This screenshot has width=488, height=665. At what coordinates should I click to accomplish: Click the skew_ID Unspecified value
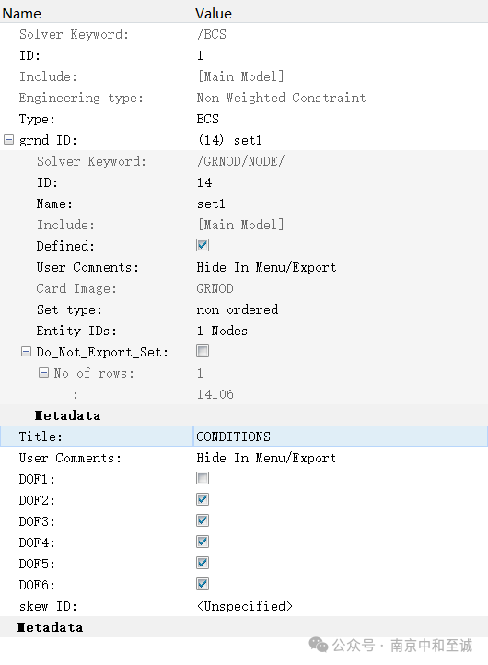245,606
